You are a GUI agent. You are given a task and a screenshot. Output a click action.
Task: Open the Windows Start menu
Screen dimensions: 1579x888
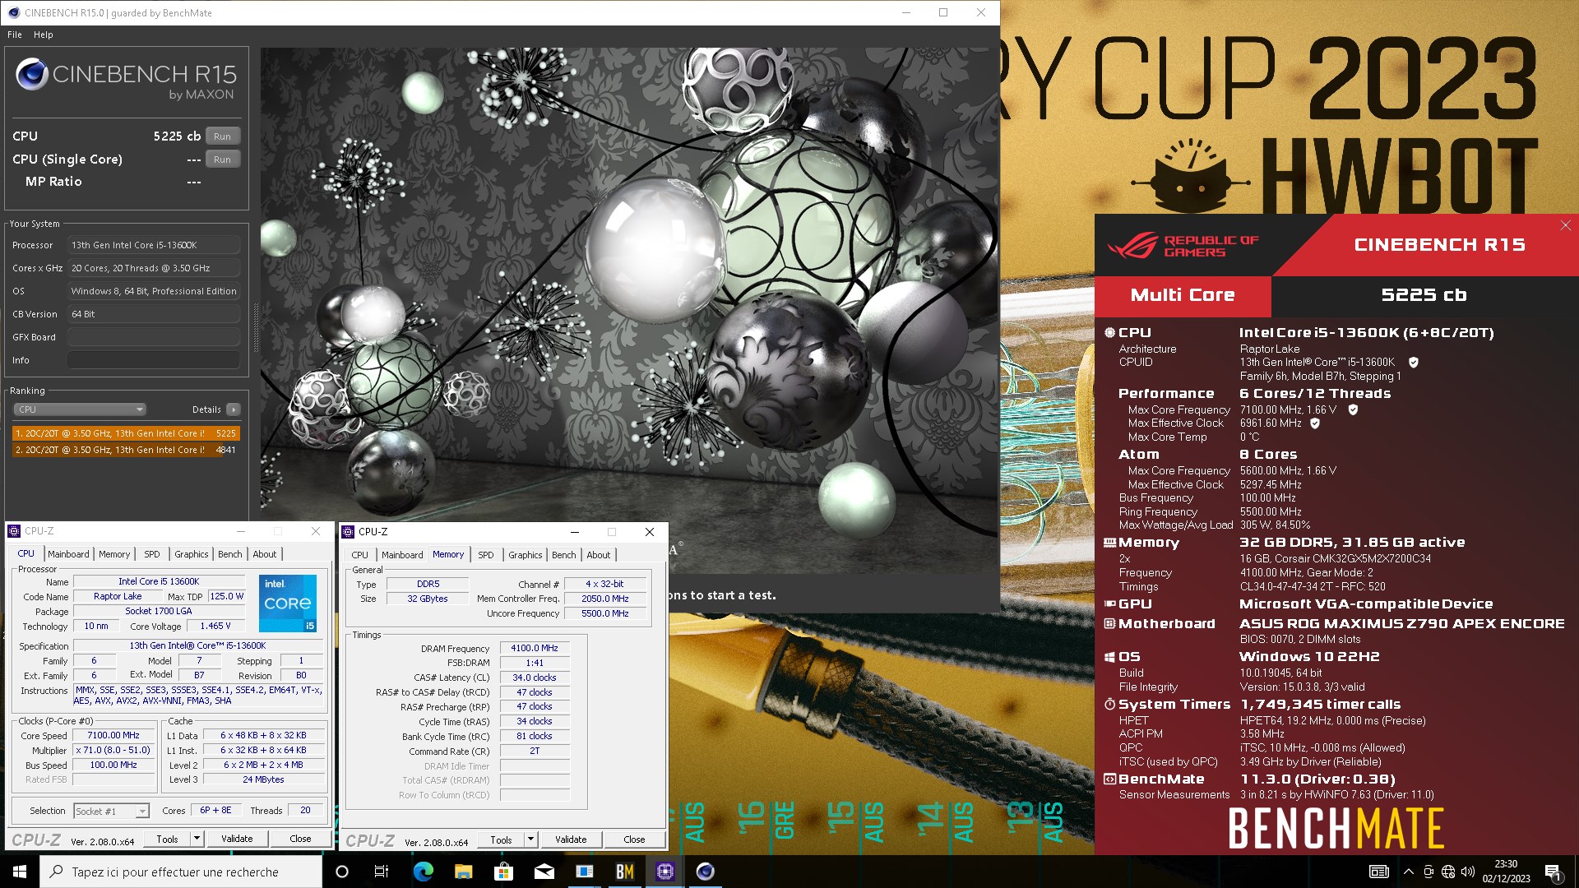tap(20, 872)
